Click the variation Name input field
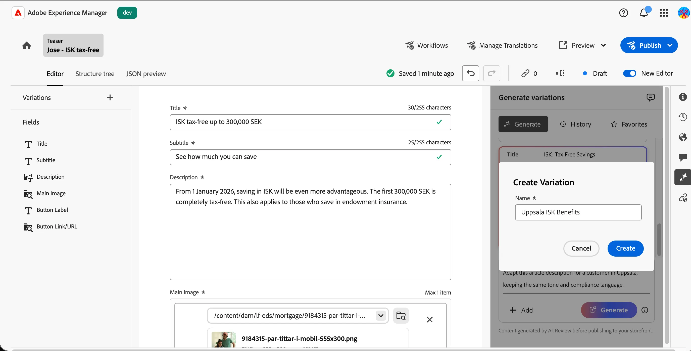Image resolution: width=691 pixels, height=351 pixels. pyautogui.click(x=578, y=212)
